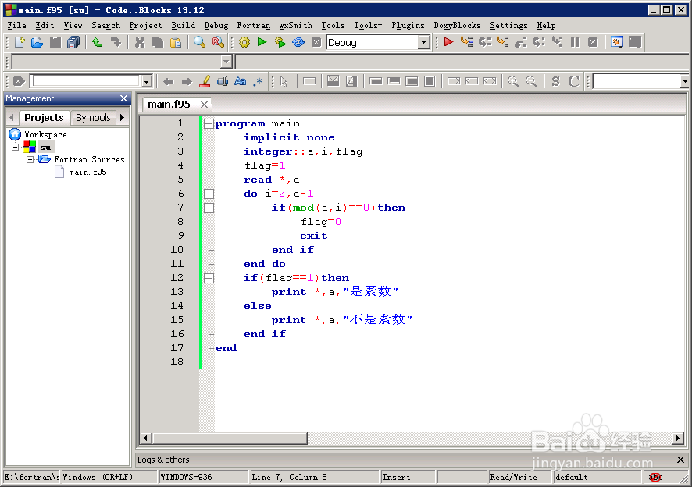Cut selected text with scissors icon

coord(140,42)
